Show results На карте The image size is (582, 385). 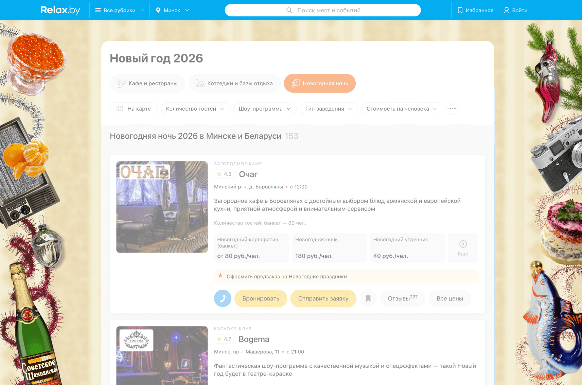(x=134, y=109)
